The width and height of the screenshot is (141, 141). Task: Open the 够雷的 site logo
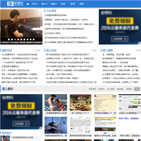coord(15,4)
